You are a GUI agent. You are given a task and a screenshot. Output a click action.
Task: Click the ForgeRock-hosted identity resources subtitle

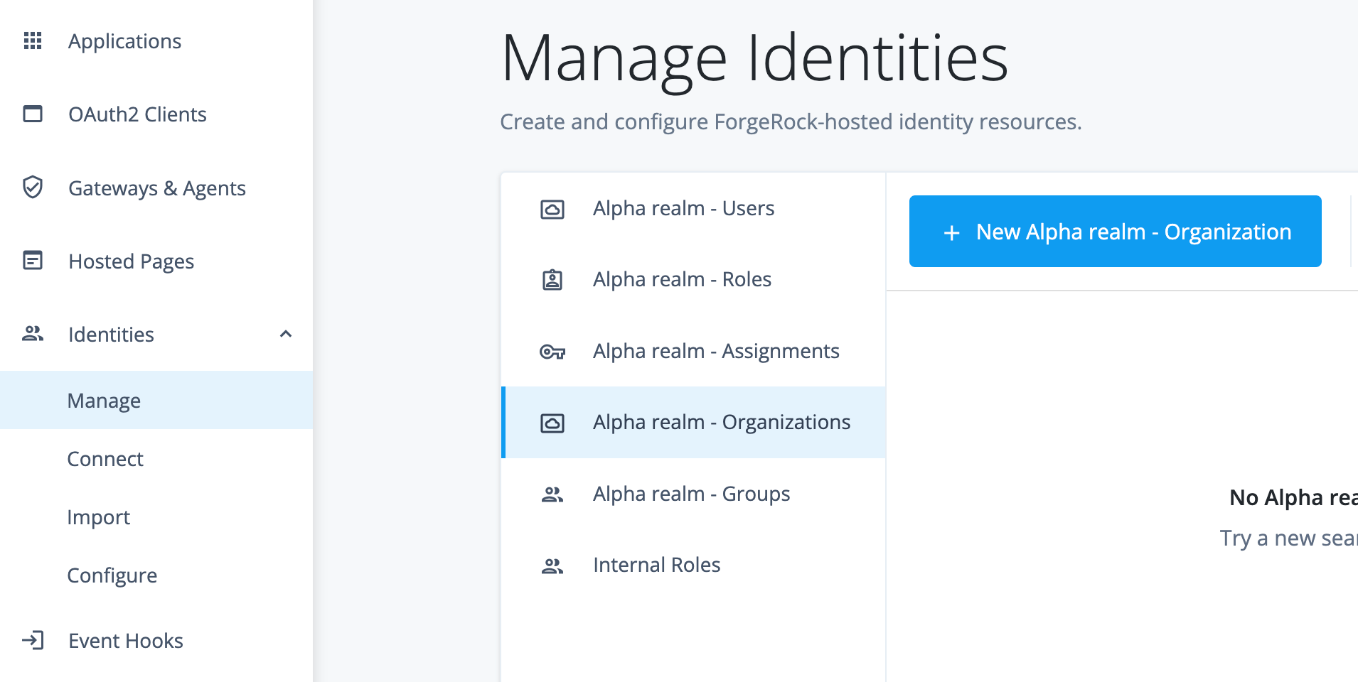(x=791, y=121)
